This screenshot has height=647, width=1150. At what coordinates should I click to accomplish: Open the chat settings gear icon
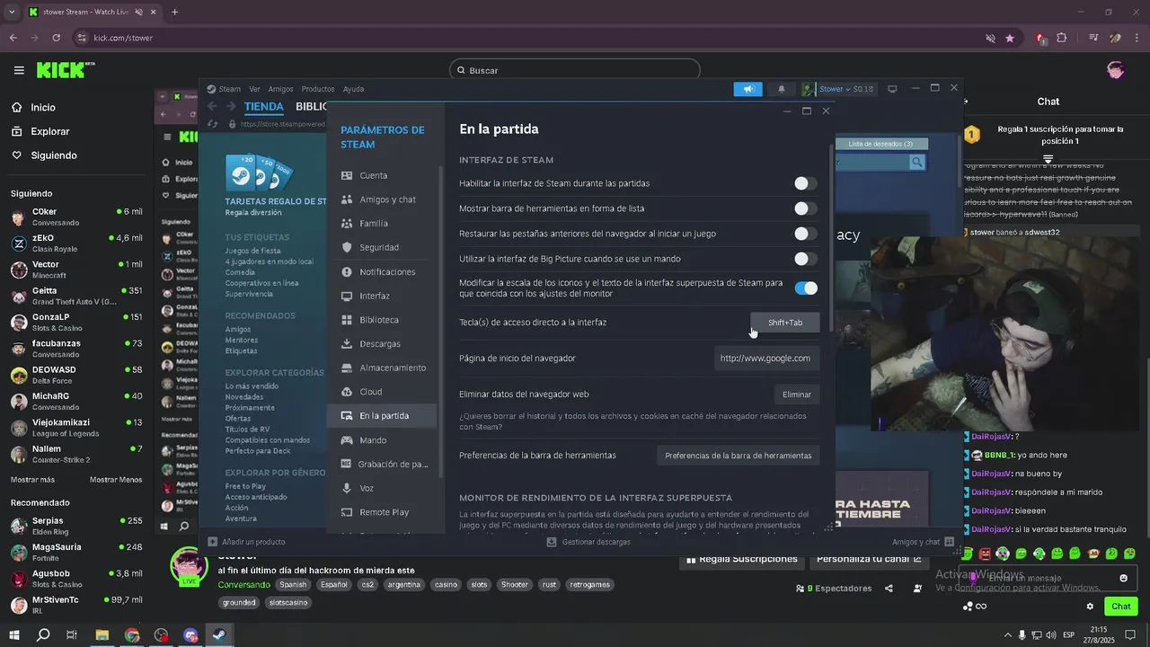pyautogui.click(x=1090, y=606)
